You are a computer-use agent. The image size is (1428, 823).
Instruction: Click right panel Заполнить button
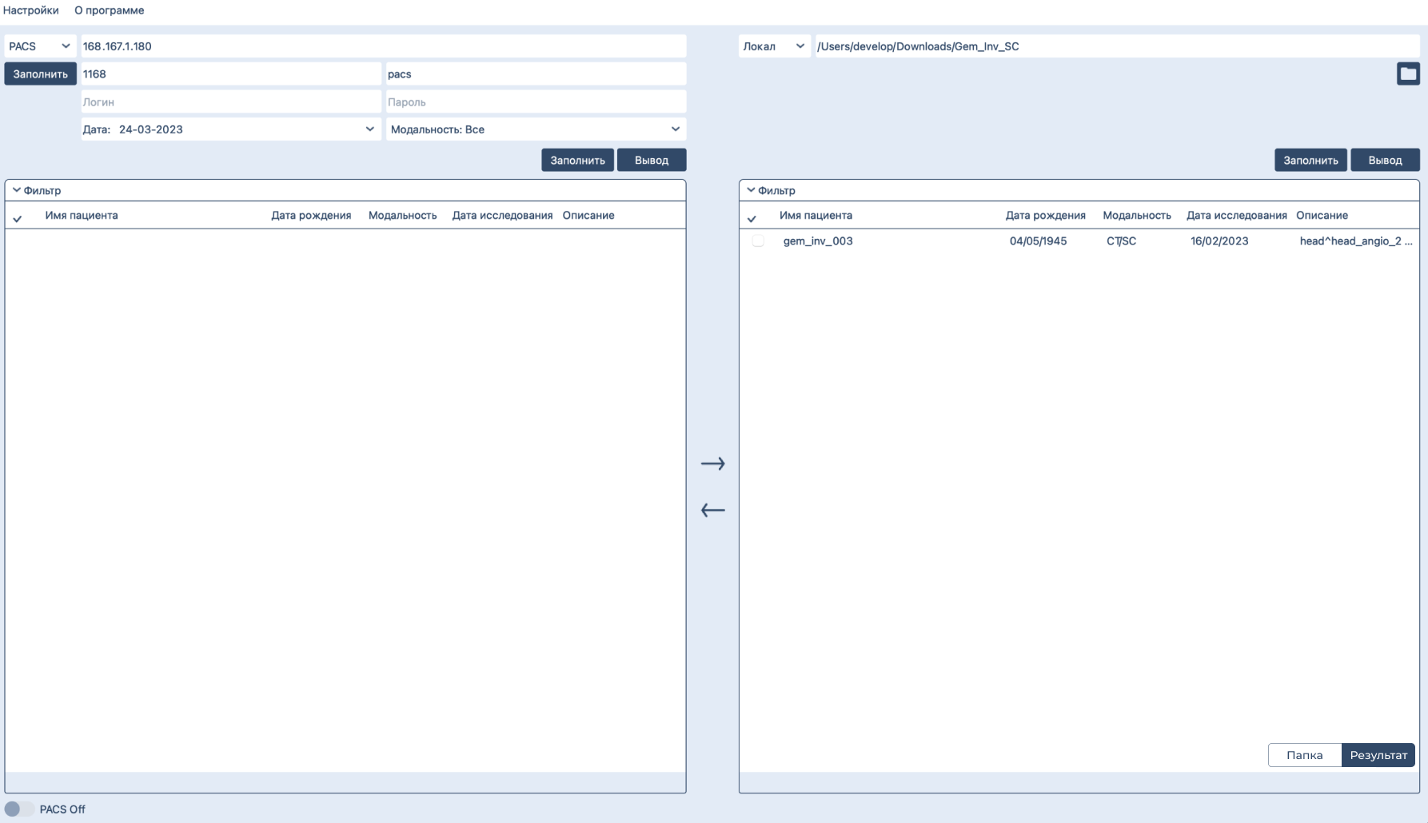(x=1310, y=160)
